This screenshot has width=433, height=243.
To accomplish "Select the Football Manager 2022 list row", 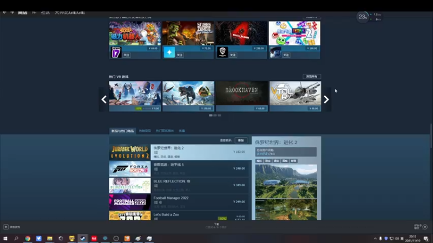I will click(x=179, y=202).
